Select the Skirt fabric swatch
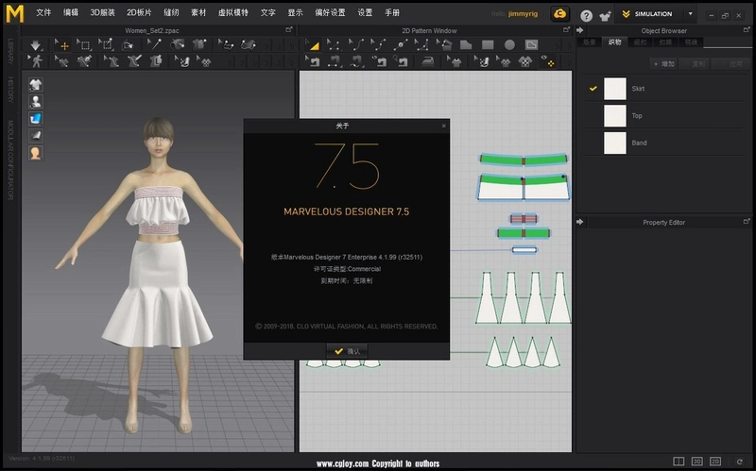 (615, 89)
